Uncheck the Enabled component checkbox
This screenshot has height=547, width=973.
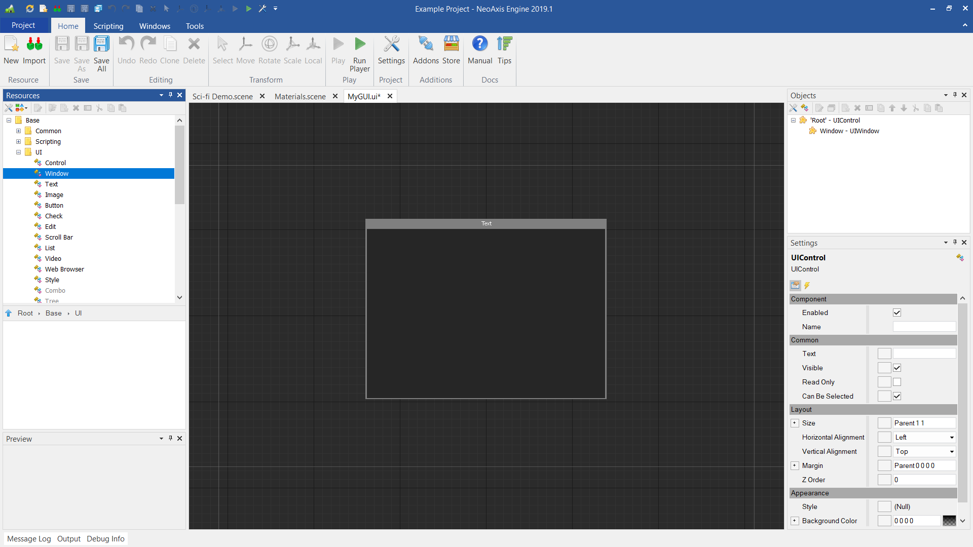pos(897,312)
